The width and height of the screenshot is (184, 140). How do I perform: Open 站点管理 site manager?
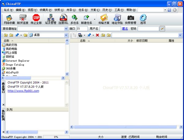(x=51, y=19)
